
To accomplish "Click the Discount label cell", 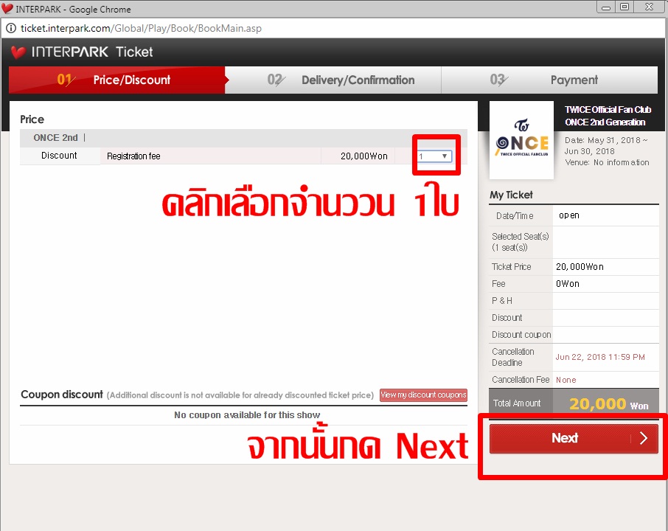I will 59,156.
